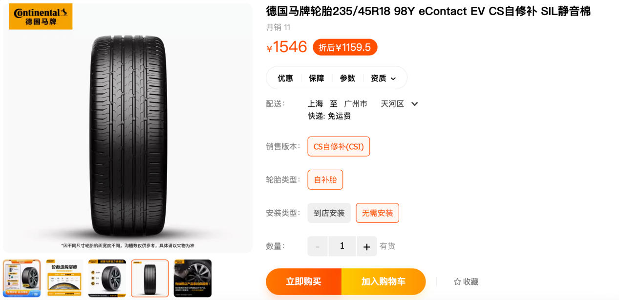Click the star favorite icon beside 收藏
Screen dimensions: 619x300
click(457, 281)
